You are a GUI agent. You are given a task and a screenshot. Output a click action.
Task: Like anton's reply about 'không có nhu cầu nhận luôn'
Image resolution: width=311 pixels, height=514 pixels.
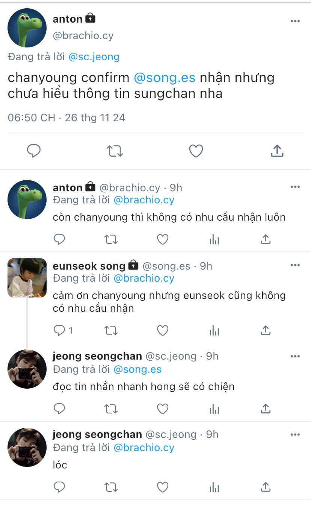[163, 239]
